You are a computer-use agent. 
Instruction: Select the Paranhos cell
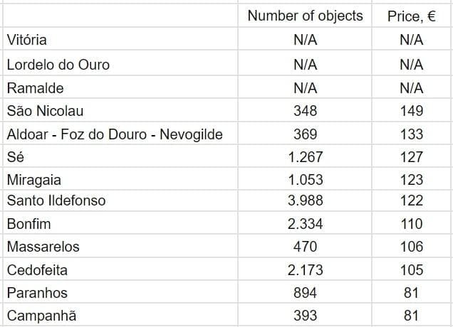[36, 293]
